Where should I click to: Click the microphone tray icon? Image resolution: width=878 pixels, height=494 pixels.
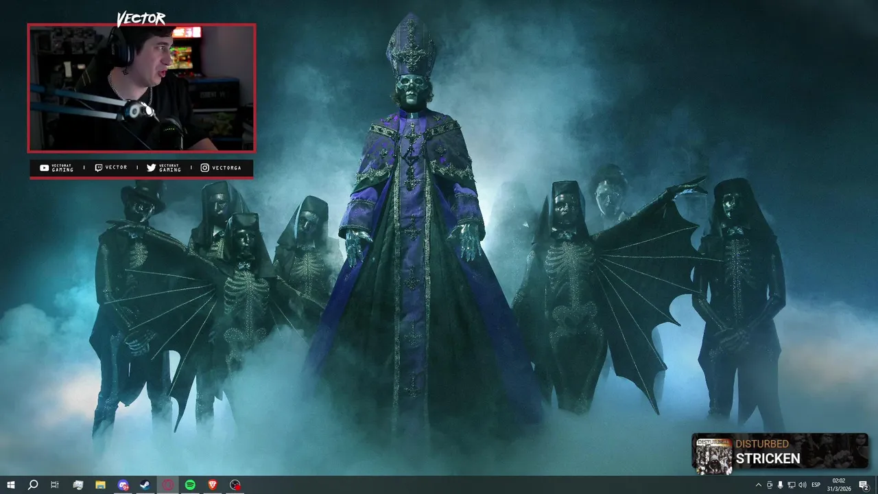tap(780, 485)
